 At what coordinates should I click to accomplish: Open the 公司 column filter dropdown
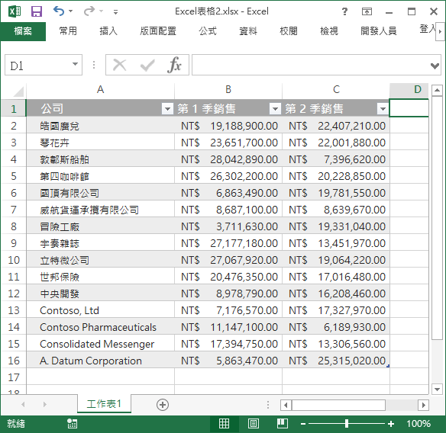pyautogui.click(x=167, y=109)
